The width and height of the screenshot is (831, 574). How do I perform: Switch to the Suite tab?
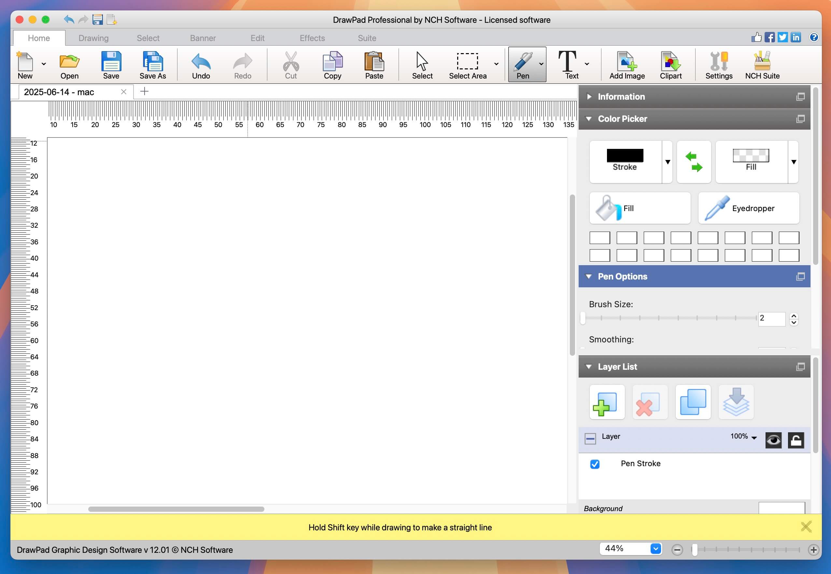[x=367, y=38]
